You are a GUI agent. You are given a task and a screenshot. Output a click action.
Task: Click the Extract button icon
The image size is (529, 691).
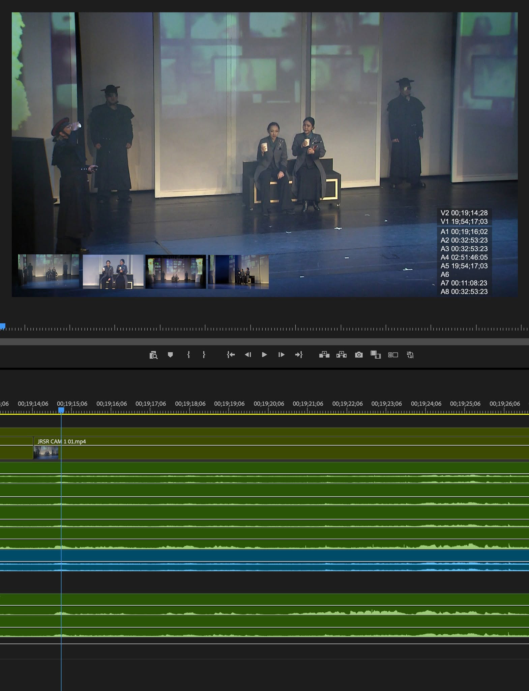coord(342,355)
